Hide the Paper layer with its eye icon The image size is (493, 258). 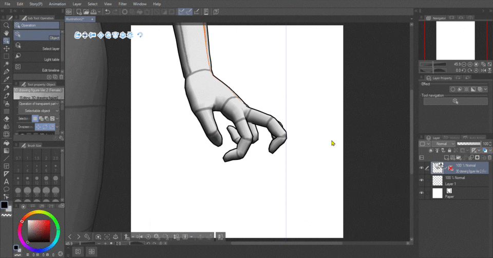(422, 193)
